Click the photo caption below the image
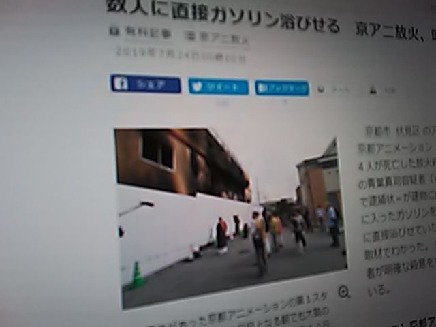The height and width of the screenshot is (327, 436). pyautogui.click(x=238, y=317)
